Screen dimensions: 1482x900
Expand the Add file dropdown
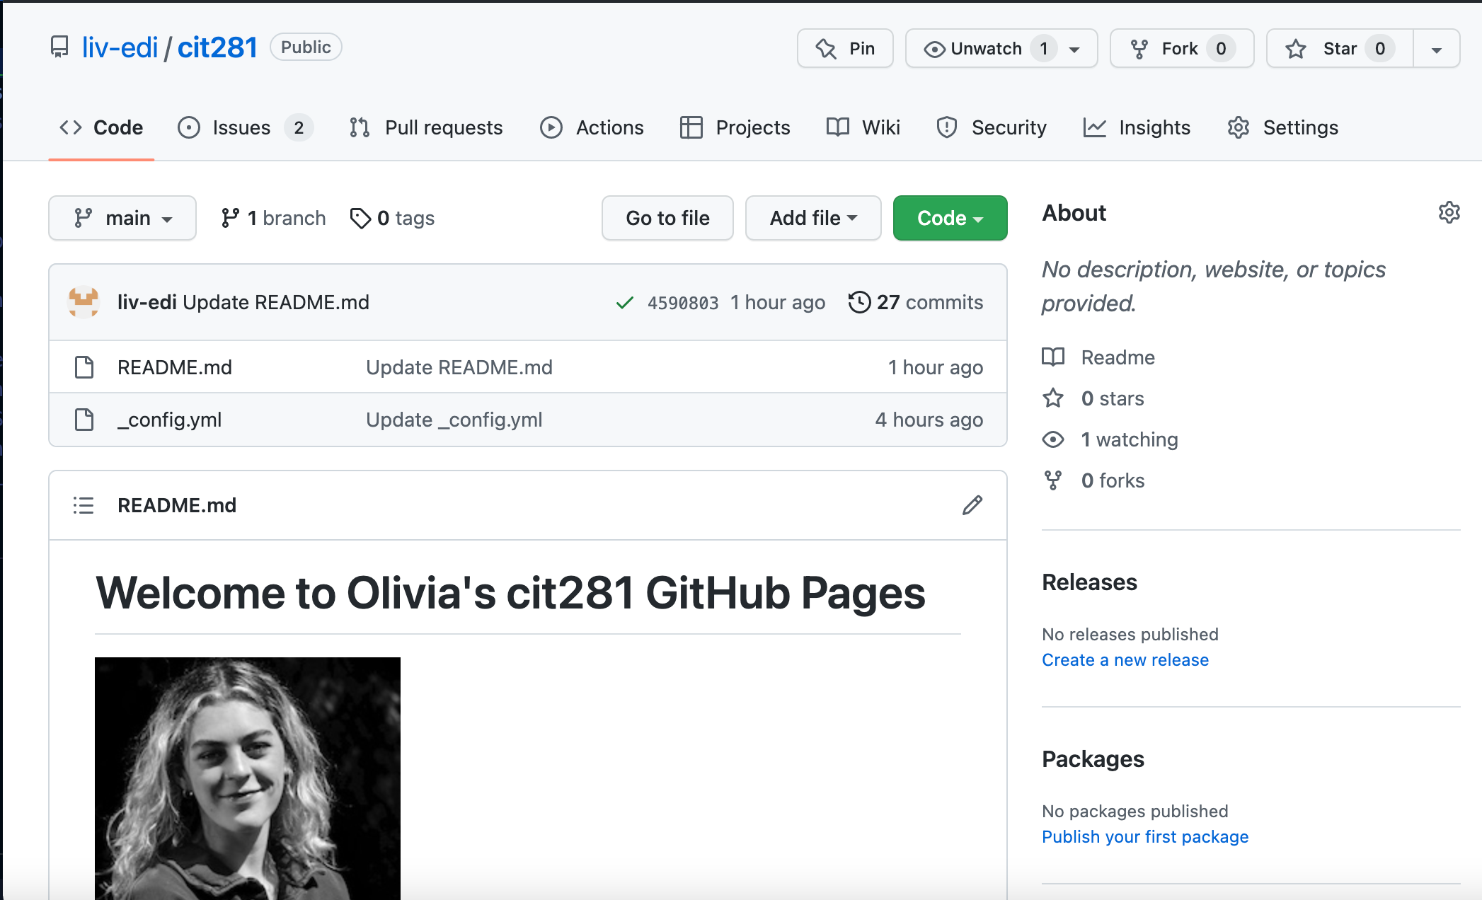click(x=813, y=218)
